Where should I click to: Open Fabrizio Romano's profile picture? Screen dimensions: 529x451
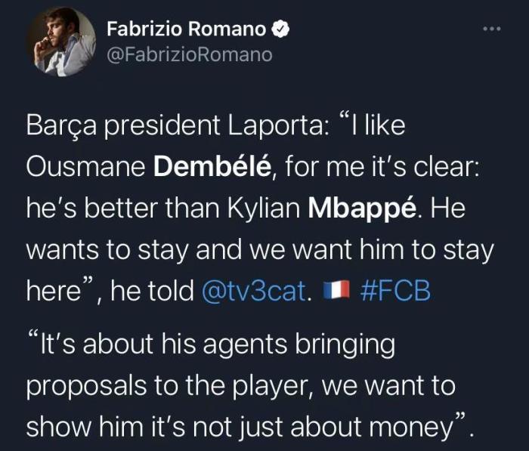click(61, 43)
